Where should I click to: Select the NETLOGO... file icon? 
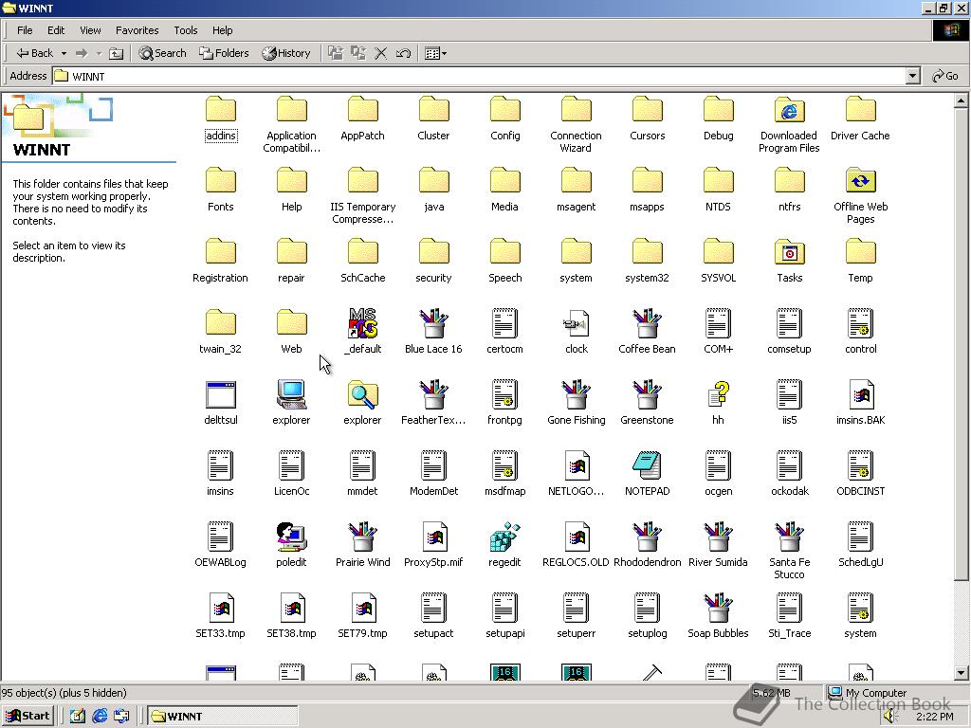pyautogui.click(x=576, y=465)
